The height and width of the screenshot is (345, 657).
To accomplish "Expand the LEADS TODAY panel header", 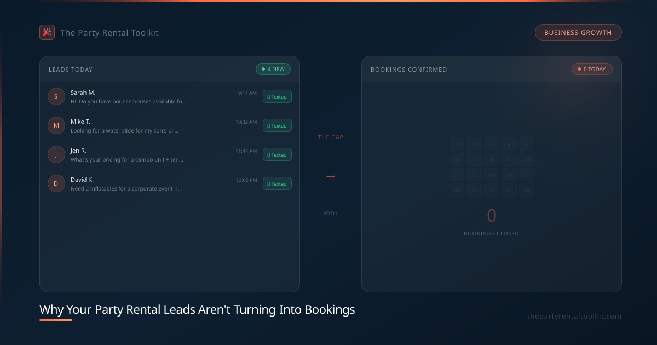I will click(x=70, y=70).
